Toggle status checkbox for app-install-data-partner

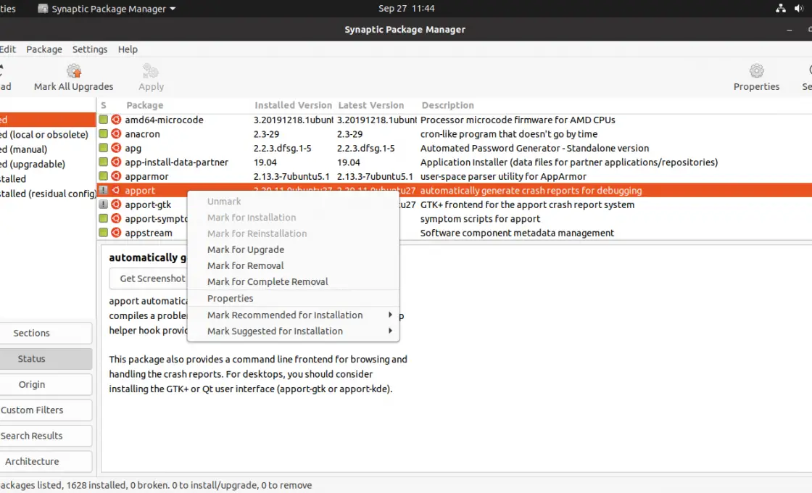tap(104, 162)
